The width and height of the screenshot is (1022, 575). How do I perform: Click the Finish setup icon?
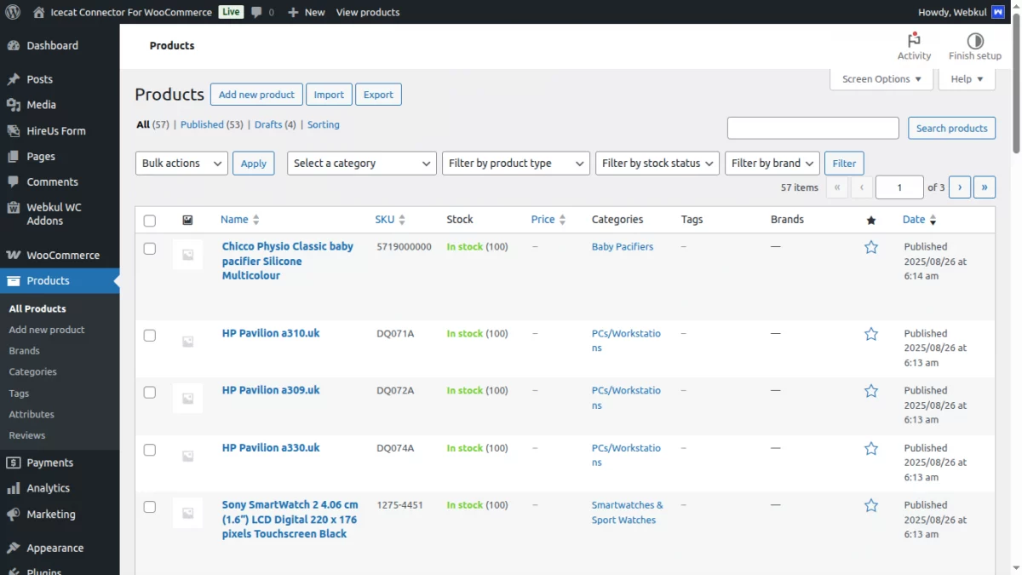974,40
